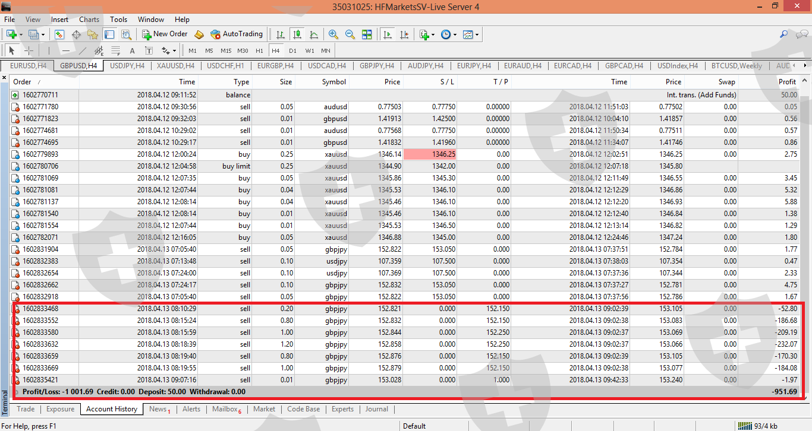This screenshot has width=812, height=431.
Task: Switch to the Trade terminal tab
Action: point(26,409)
